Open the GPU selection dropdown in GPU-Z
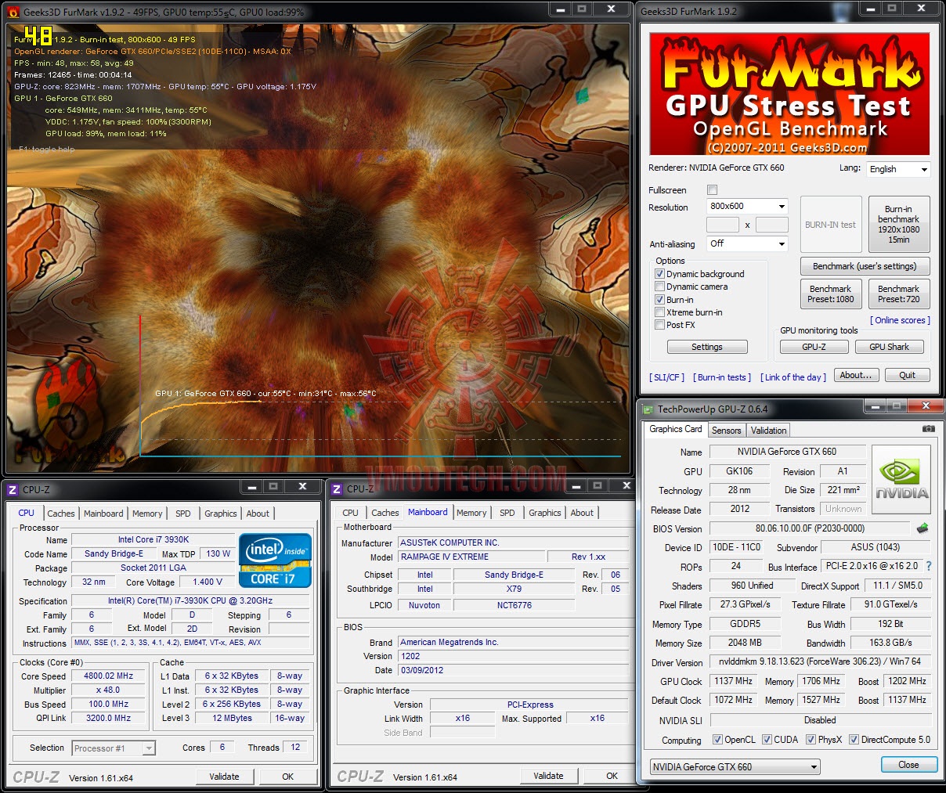This screenshot has height=793, width=946. pyautogui.click(x=735, y=767)
